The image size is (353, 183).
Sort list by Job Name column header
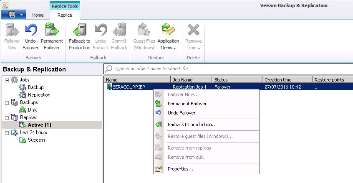[192, 80]
